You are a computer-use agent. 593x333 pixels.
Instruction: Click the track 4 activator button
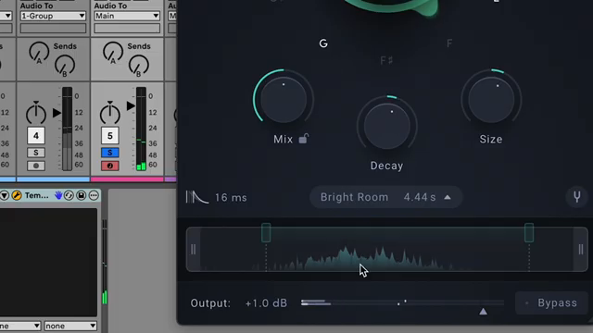pos(36,136)
